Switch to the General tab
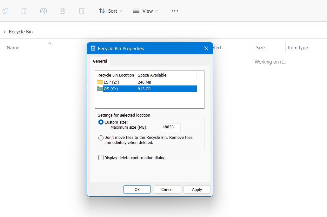Image resolution: width=327 pixels, height=217 pixels. [x=100, y=61]
